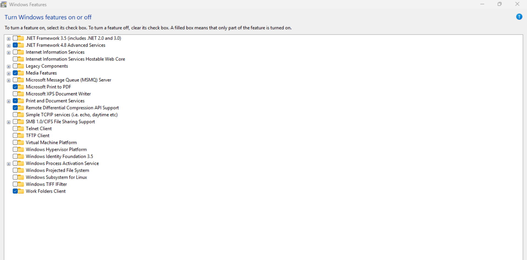
Task: Click the Windows Features title bar icon
Action: click(4, 4)
